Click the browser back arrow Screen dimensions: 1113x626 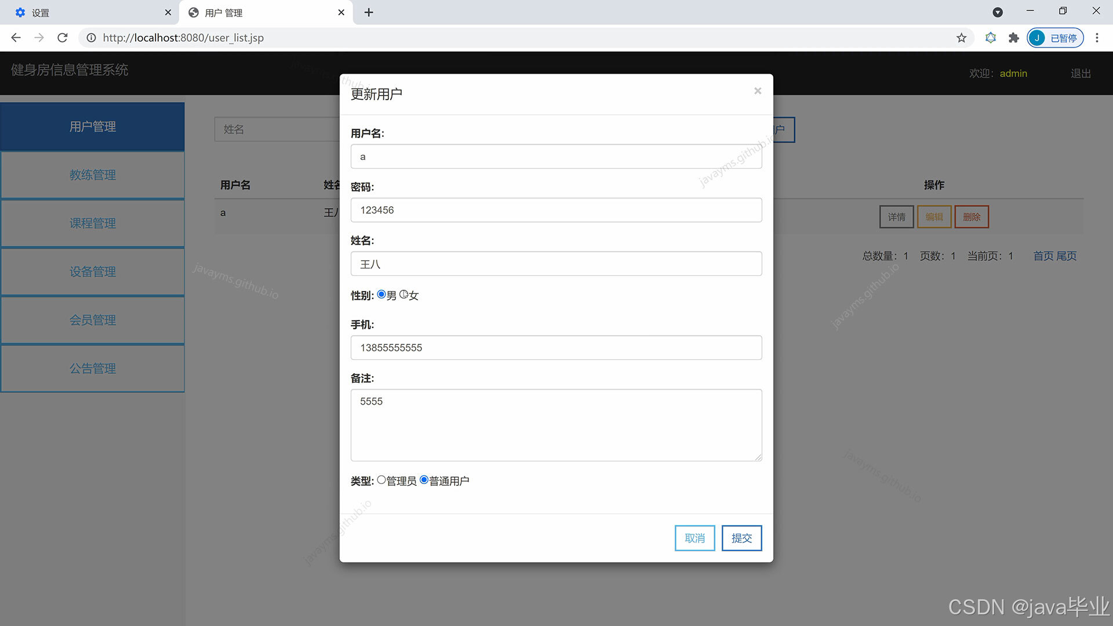click(16, 38)
